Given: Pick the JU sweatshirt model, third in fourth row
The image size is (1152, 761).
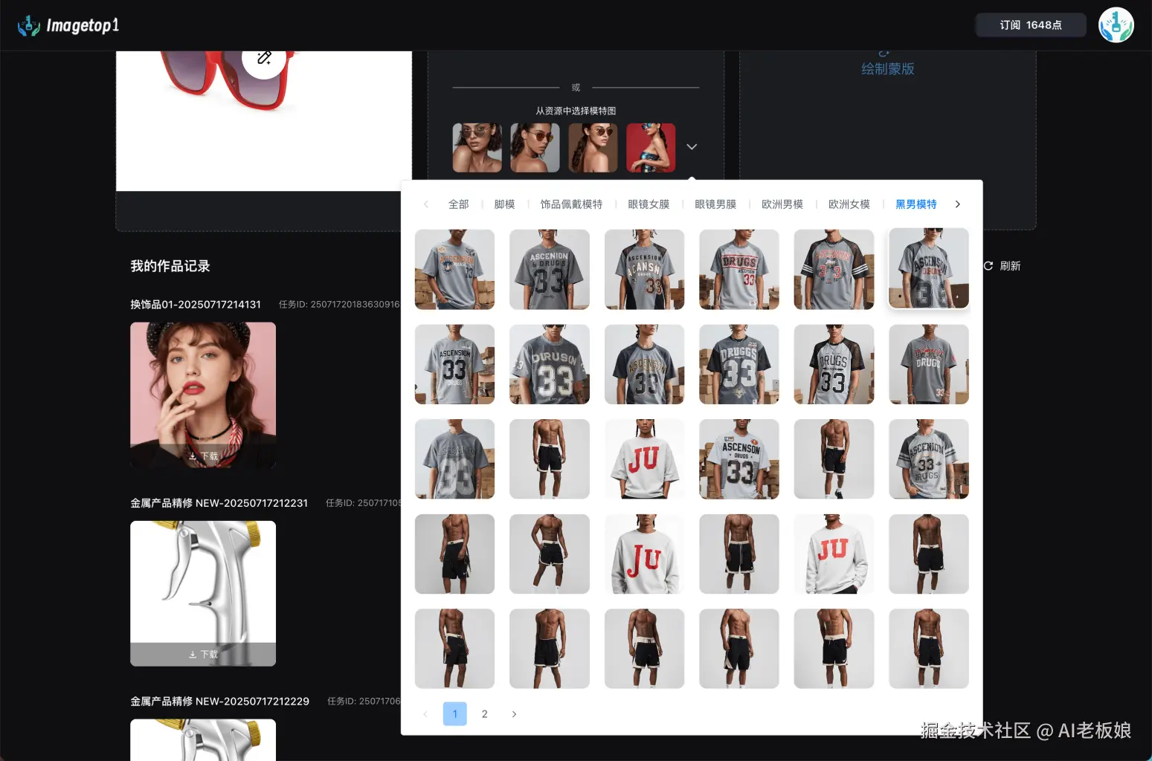Looking at the screenshot, I should [644, 554].
